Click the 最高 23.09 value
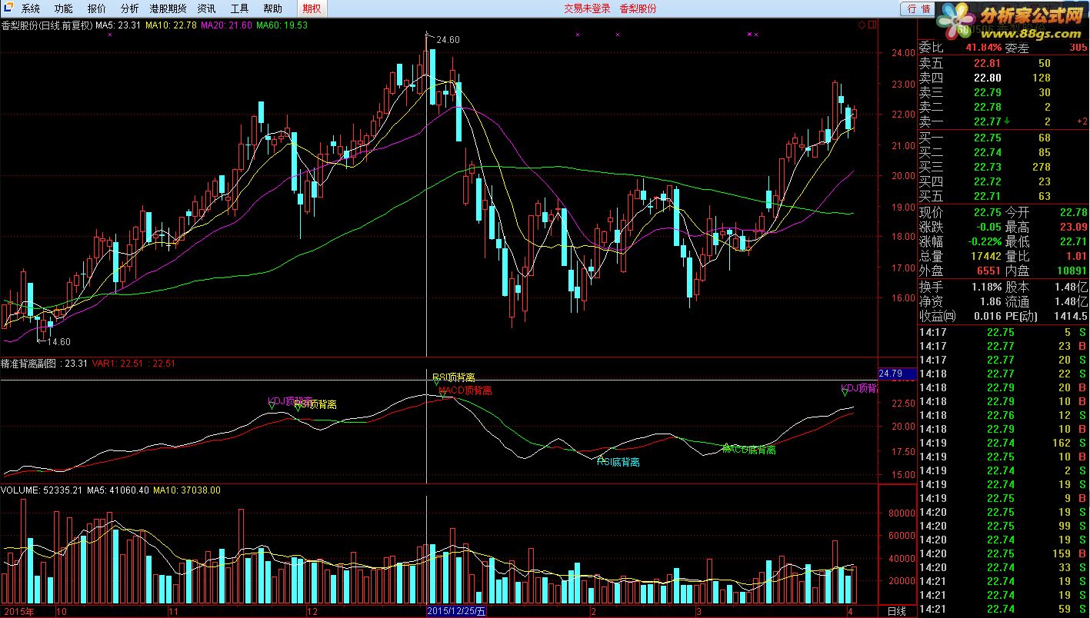The image size is (1090, 618). point(1073,227)
